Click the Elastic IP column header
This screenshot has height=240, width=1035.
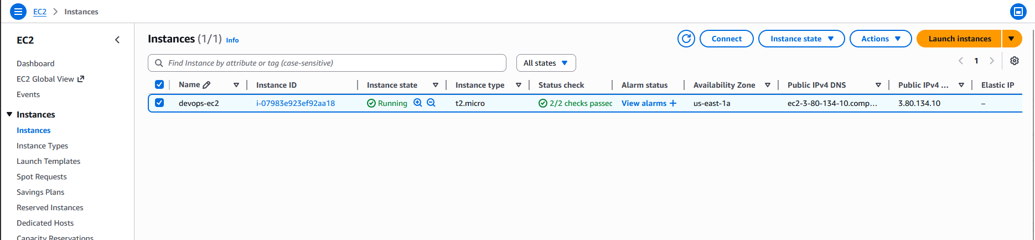coord(997,85)
